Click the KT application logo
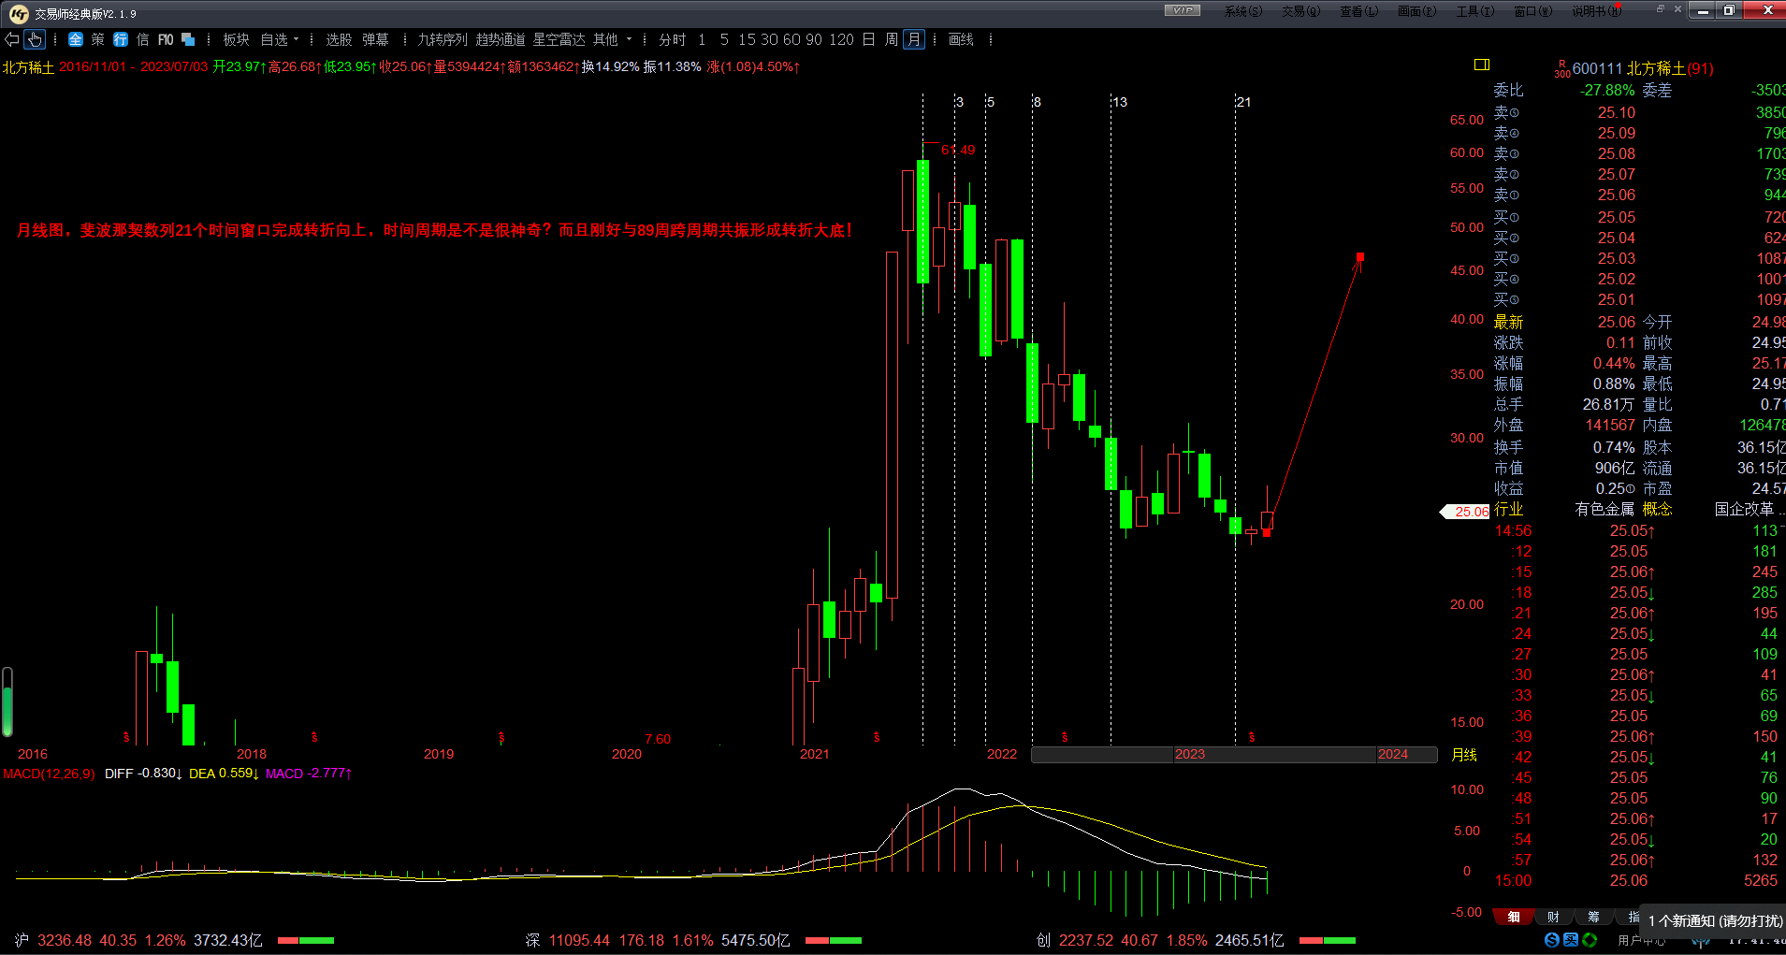 19,13
